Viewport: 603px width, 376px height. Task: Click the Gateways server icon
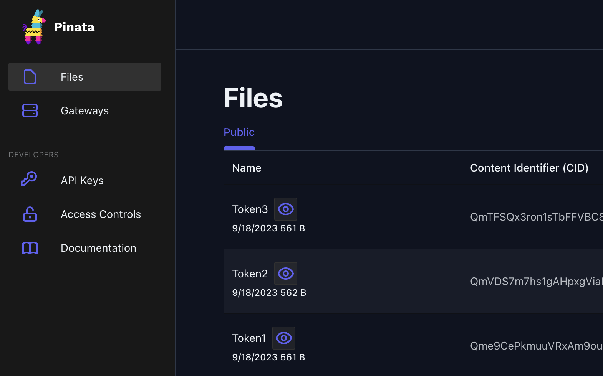(30, 110)
